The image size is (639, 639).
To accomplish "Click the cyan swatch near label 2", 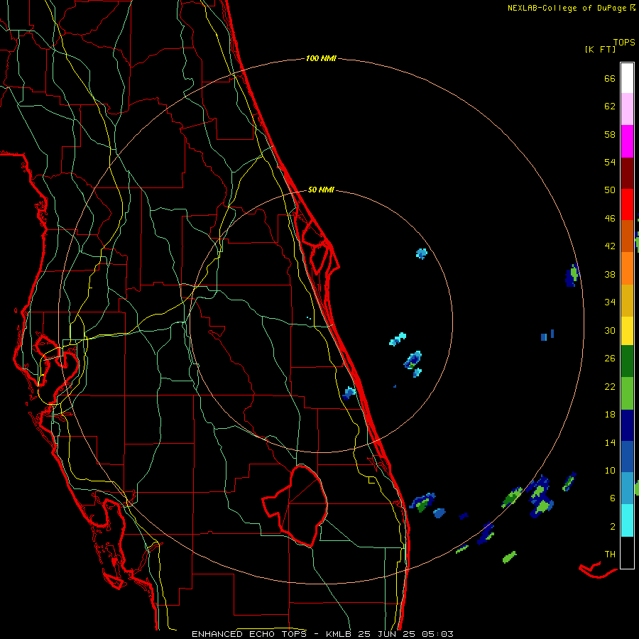I will 627,520.
